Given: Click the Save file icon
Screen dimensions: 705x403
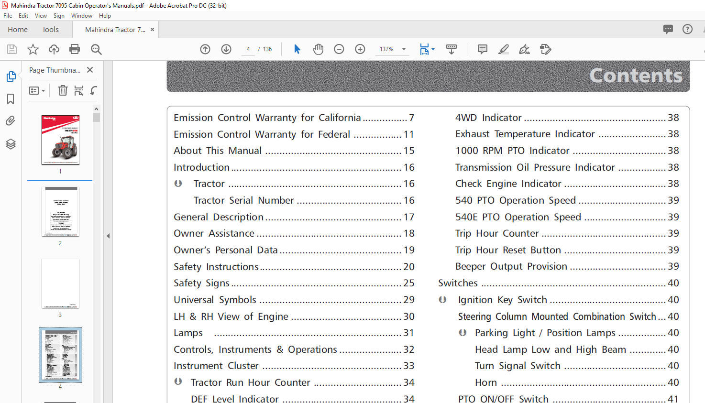Looking at the screenshot, I should [x=12, y=49].
